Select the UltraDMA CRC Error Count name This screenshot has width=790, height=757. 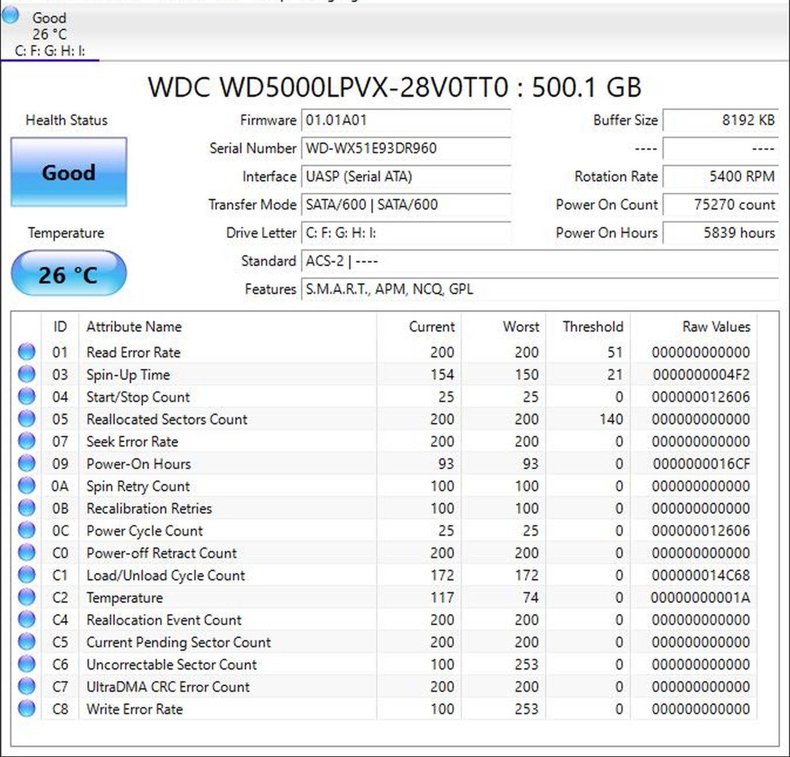click(x=168, y=687)
